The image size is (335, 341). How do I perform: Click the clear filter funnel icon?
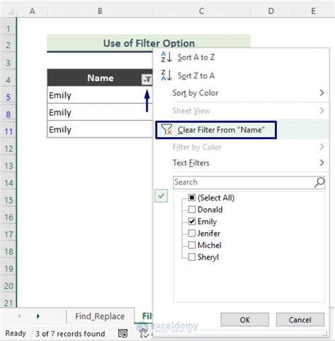(166, 129)
